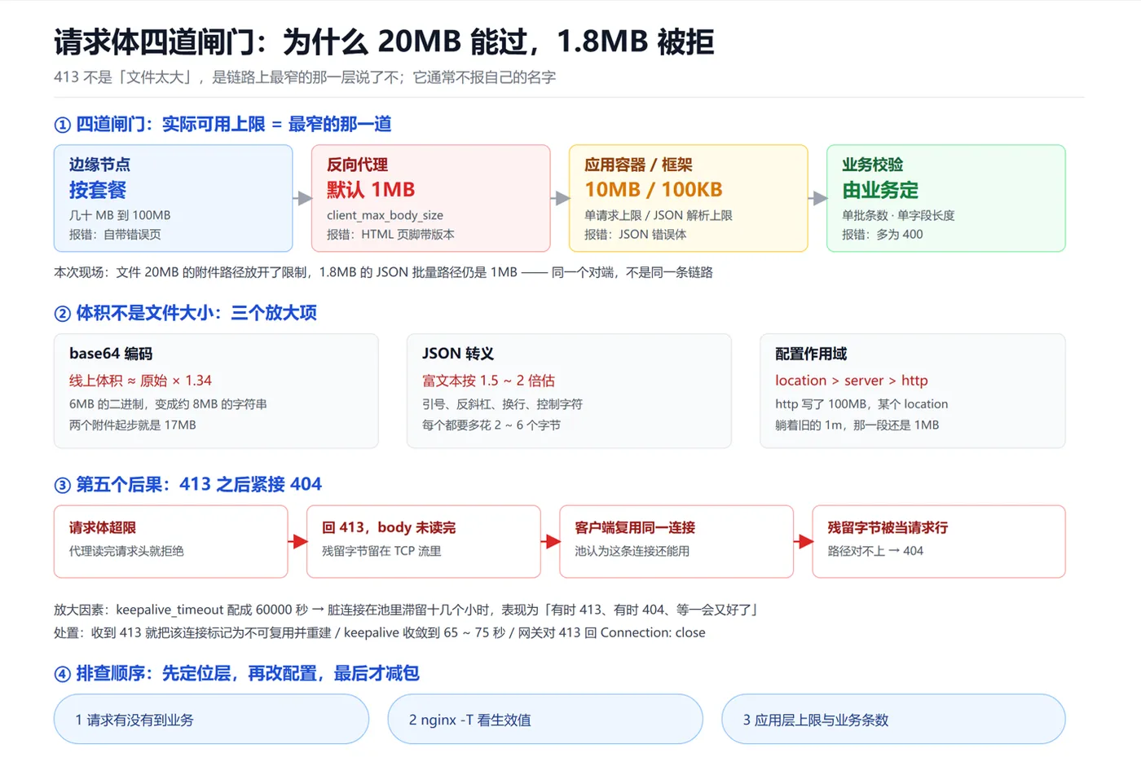The height and width of the screenshot is (762, 1141).
Task: Select the 残留字节被当请求行 box
Action: 938,541
